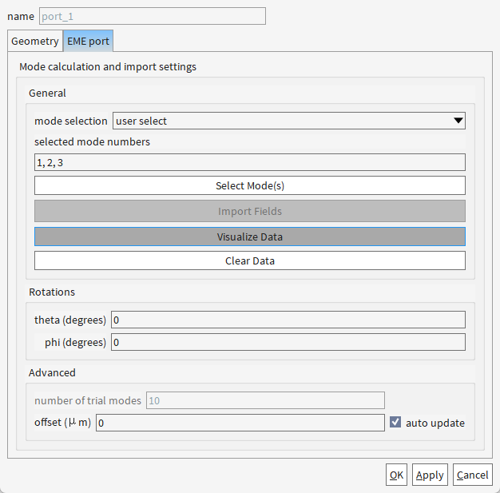Click the Visualize Data button
The width and height of the screenshot is (500, 493).
250,237
